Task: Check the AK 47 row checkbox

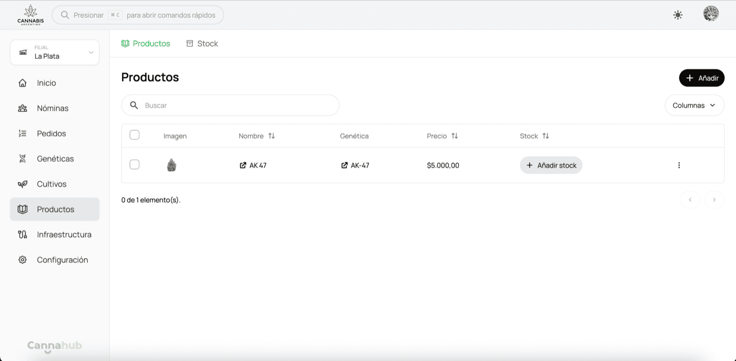Action: click(135, 164)
